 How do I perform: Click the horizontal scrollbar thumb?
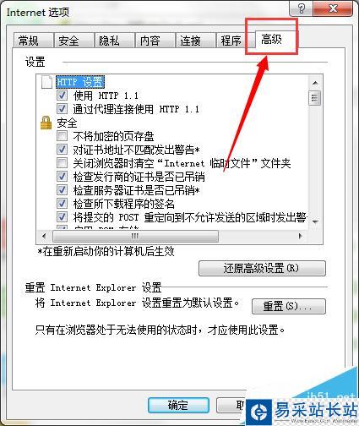[x=135, y=236]
